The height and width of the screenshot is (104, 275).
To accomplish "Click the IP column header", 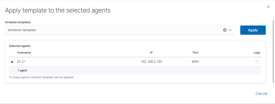I will click(x=151, y=53).
